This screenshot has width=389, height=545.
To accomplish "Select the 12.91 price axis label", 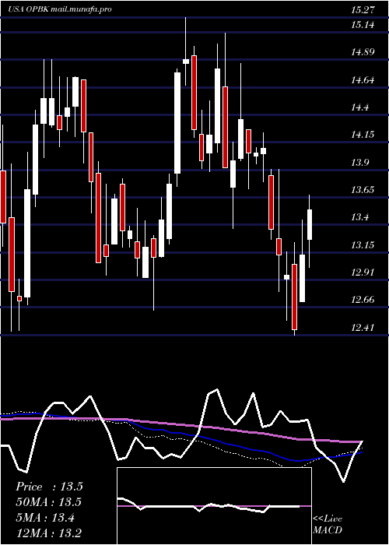I will coord(363,272).
